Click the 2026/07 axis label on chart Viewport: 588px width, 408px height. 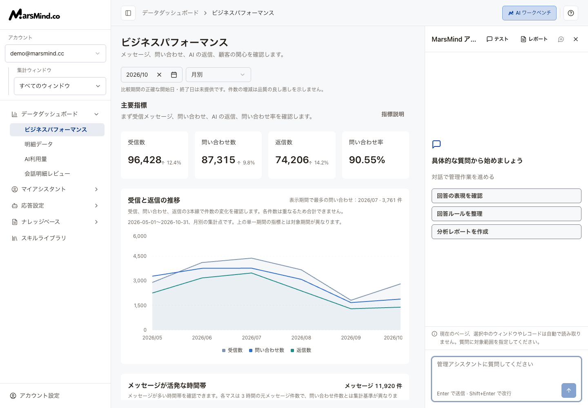(252, 338)
